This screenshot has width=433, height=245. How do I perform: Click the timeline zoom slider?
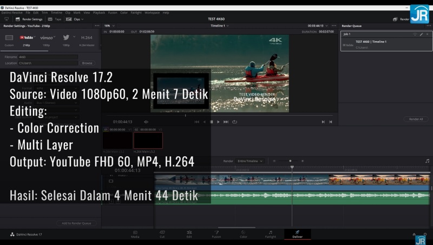290,161
